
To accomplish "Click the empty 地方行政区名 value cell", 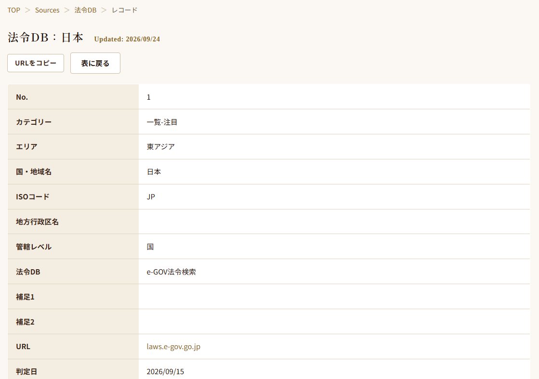I will (334, 222).
